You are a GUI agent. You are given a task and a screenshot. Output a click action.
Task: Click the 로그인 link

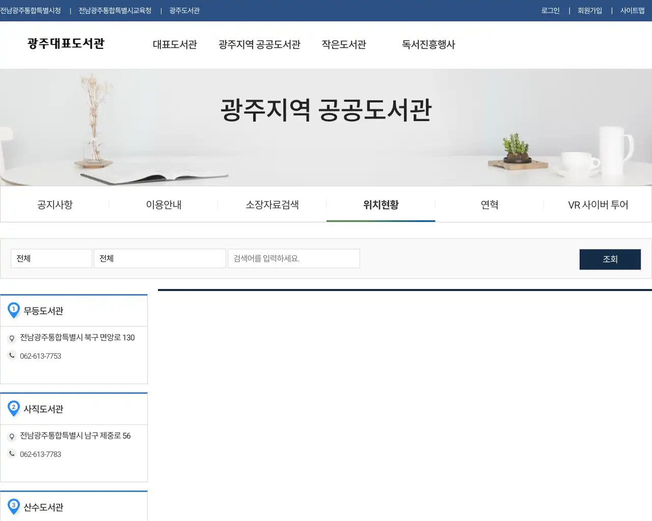550,11
